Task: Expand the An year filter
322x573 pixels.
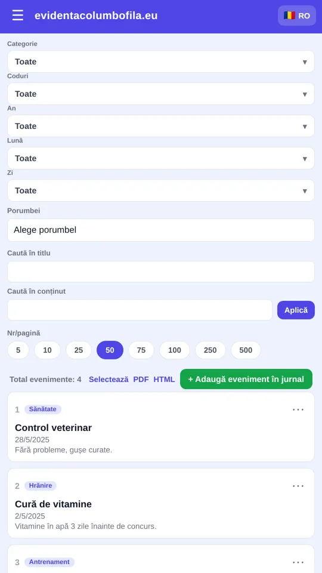Action: tap(161, 126)
